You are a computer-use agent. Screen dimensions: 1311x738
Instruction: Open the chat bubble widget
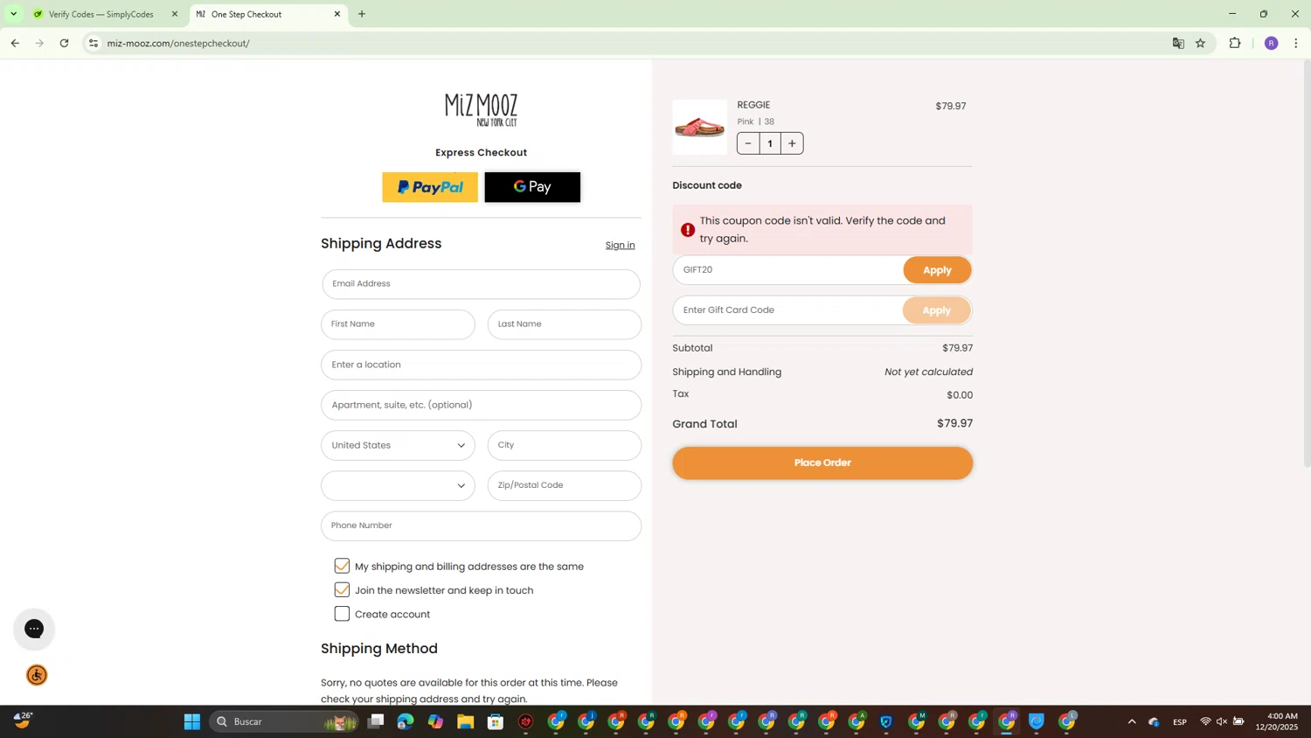coord(34,629)
